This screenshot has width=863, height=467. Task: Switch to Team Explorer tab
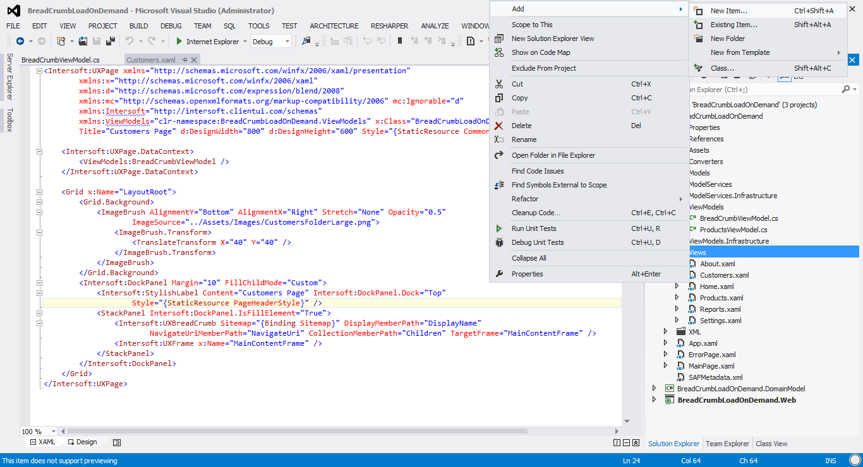pyautogui.click(x=727, y=444)
